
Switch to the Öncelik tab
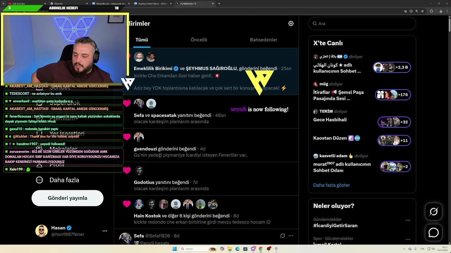(x=199, y=40)
